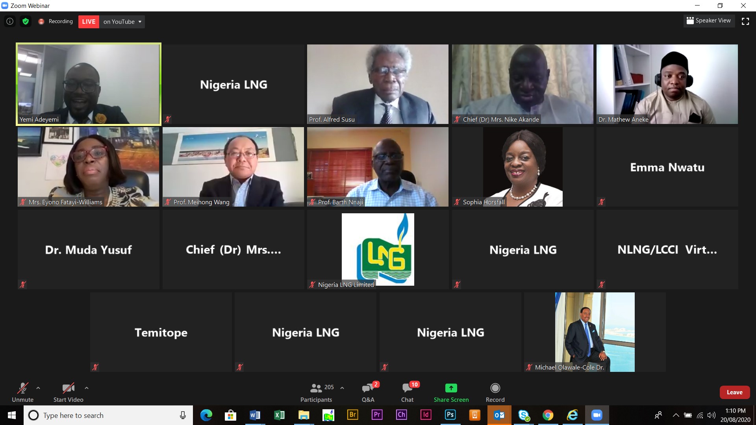Expand video options arrow beside Start Video
Image resolution: width=756 pixels, height=425 pixels.
tap(87, 388)
